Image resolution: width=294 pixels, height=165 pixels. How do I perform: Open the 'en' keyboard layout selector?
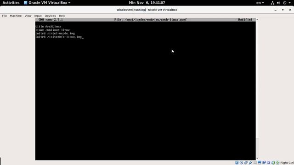[x=260, y=3]
